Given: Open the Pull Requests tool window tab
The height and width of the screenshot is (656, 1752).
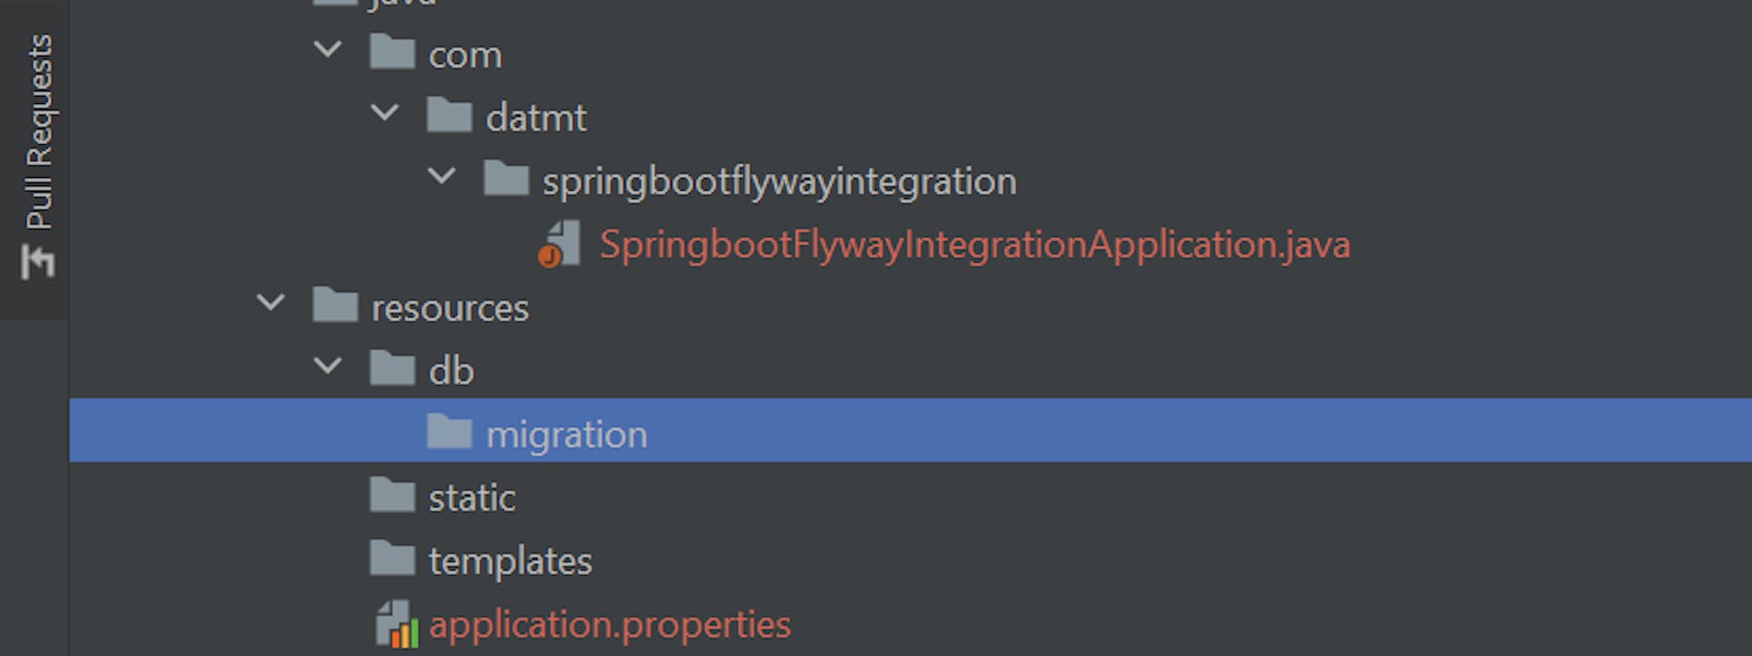Looking at the screenshot, I should pyautogui.click(x=39, y=132).
